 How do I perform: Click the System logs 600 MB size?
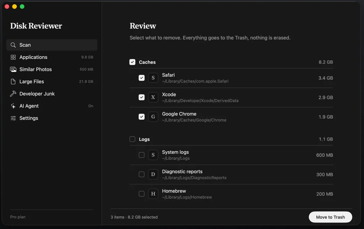[x=325, y=155]
